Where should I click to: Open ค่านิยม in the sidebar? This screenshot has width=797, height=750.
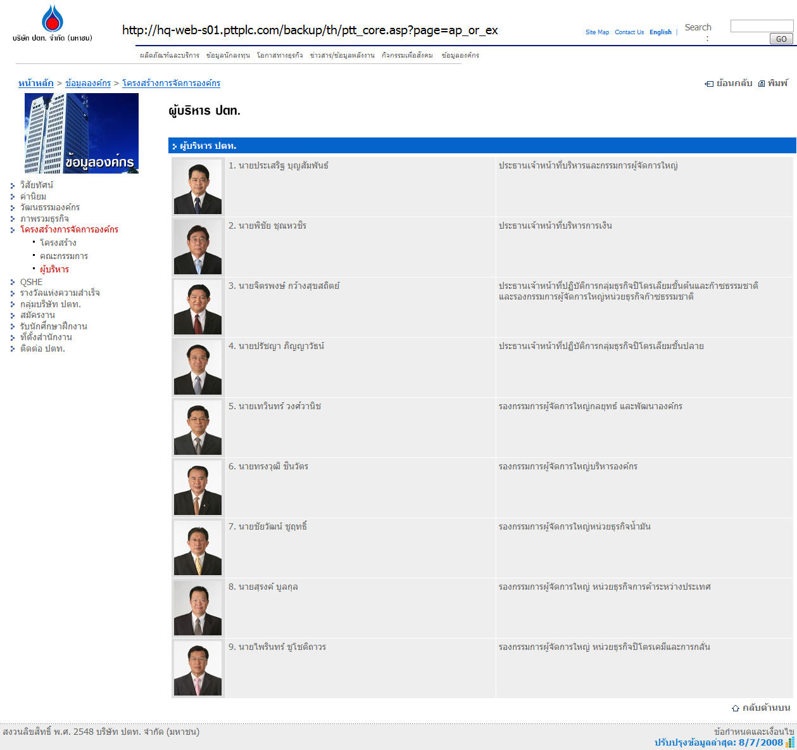point(33,196)
